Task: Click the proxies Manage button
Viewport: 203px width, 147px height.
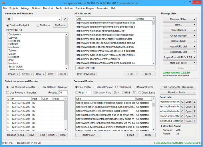Action: click(x=11, y=135)
